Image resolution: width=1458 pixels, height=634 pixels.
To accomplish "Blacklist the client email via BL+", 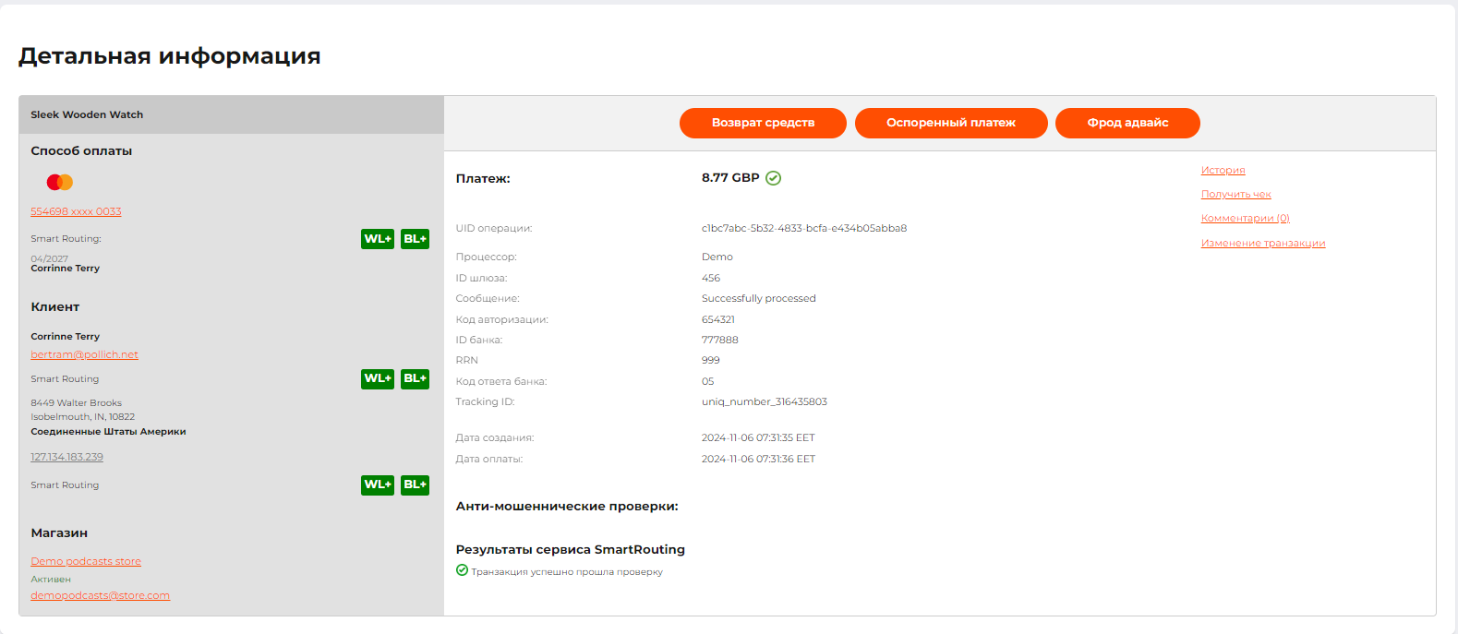I will point(415,378).
